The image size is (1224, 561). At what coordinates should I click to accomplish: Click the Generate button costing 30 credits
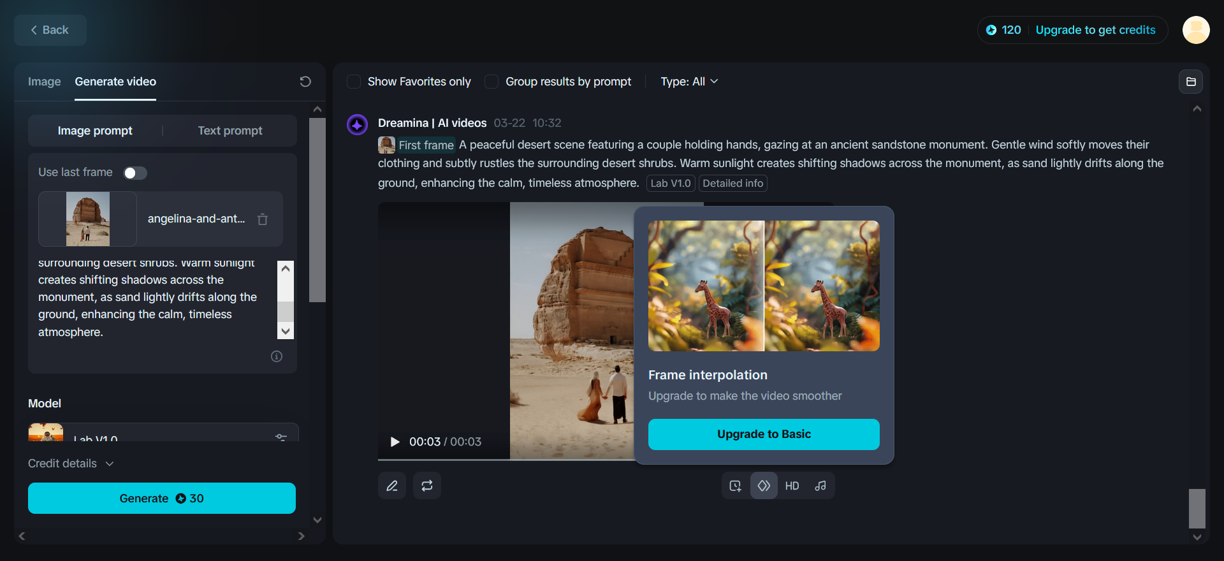162,498
